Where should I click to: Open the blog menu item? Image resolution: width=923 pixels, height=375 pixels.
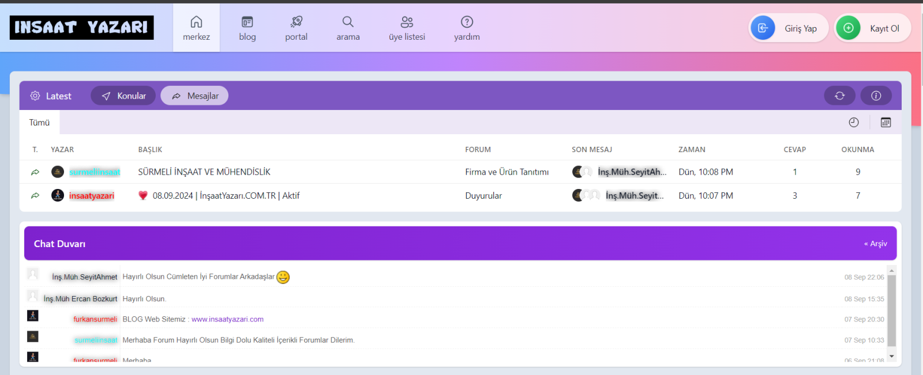[247, 28]
